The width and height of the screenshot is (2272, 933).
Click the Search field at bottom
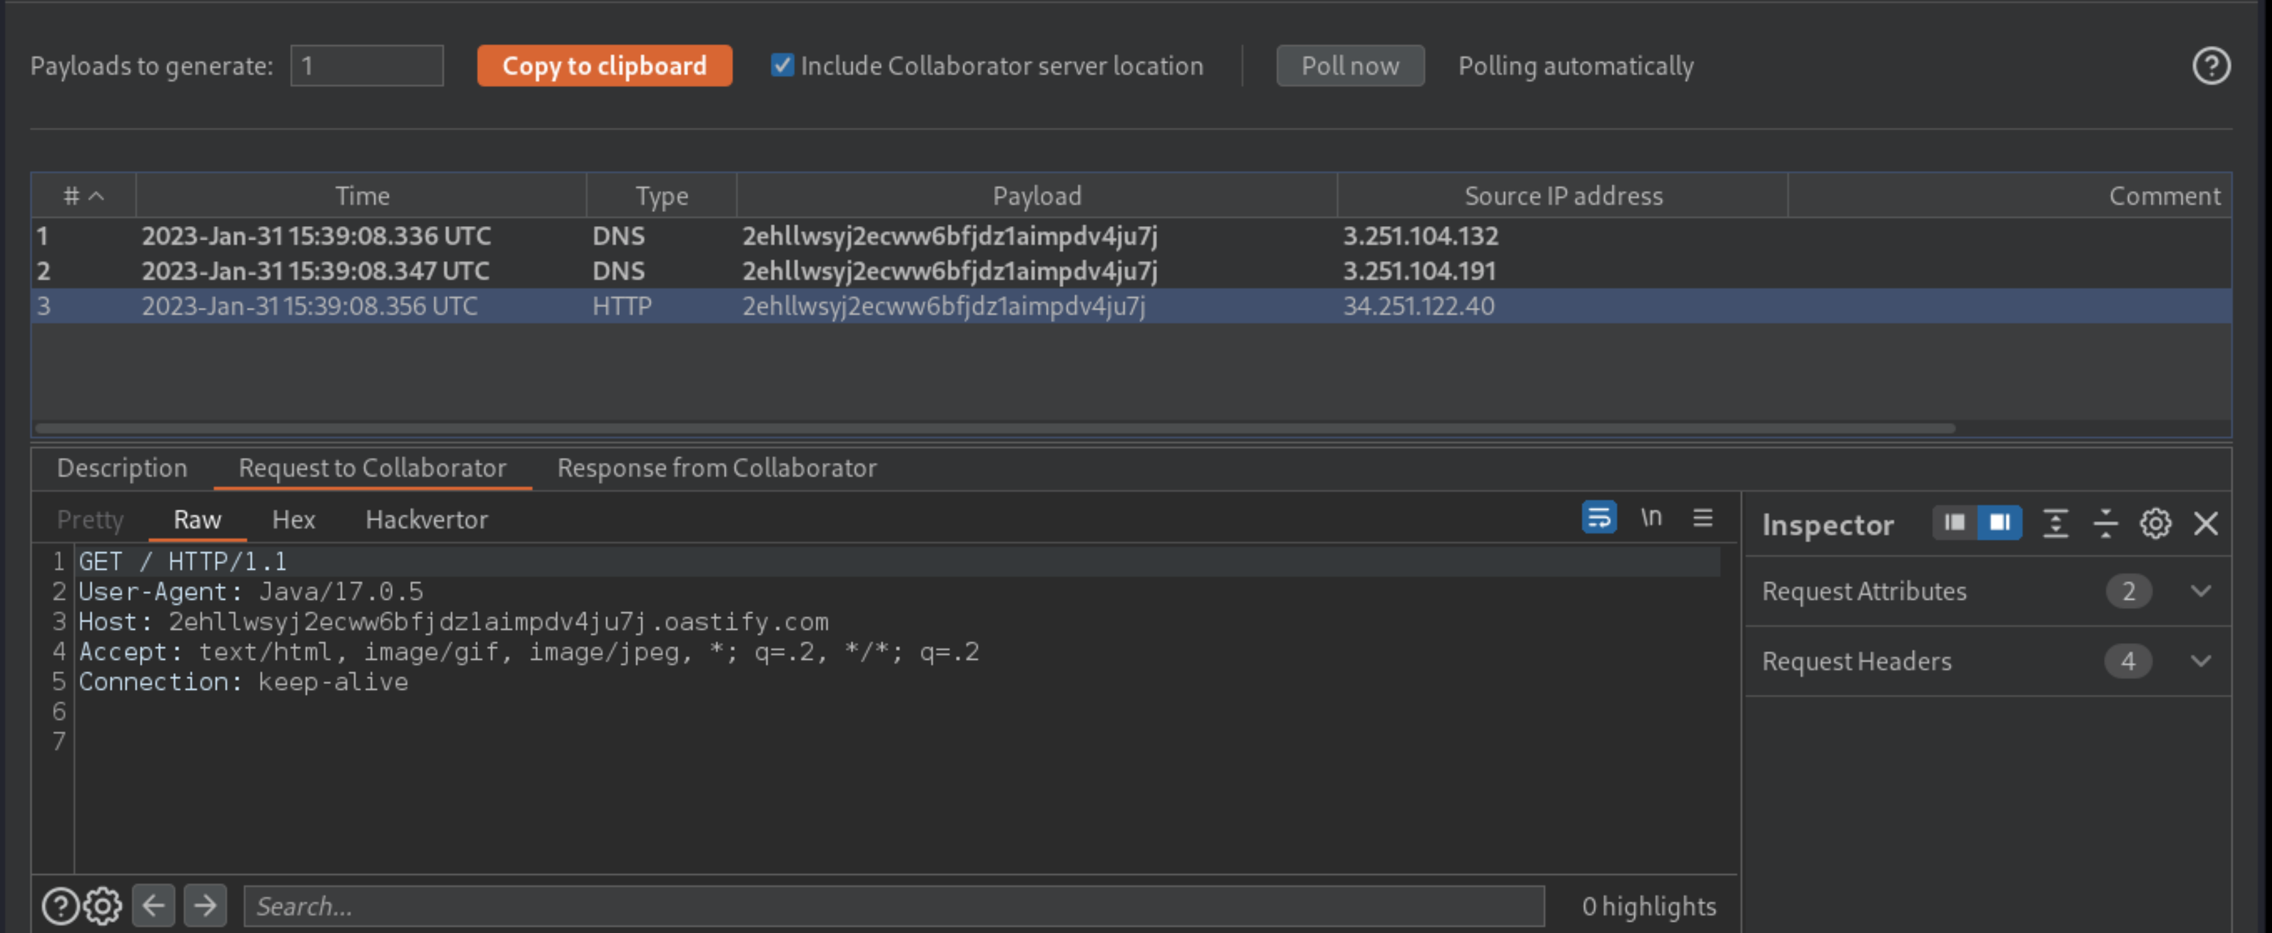[893, 906]
